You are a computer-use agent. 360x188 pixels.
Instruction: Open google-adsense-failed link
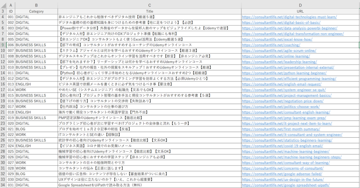[282, 174]
